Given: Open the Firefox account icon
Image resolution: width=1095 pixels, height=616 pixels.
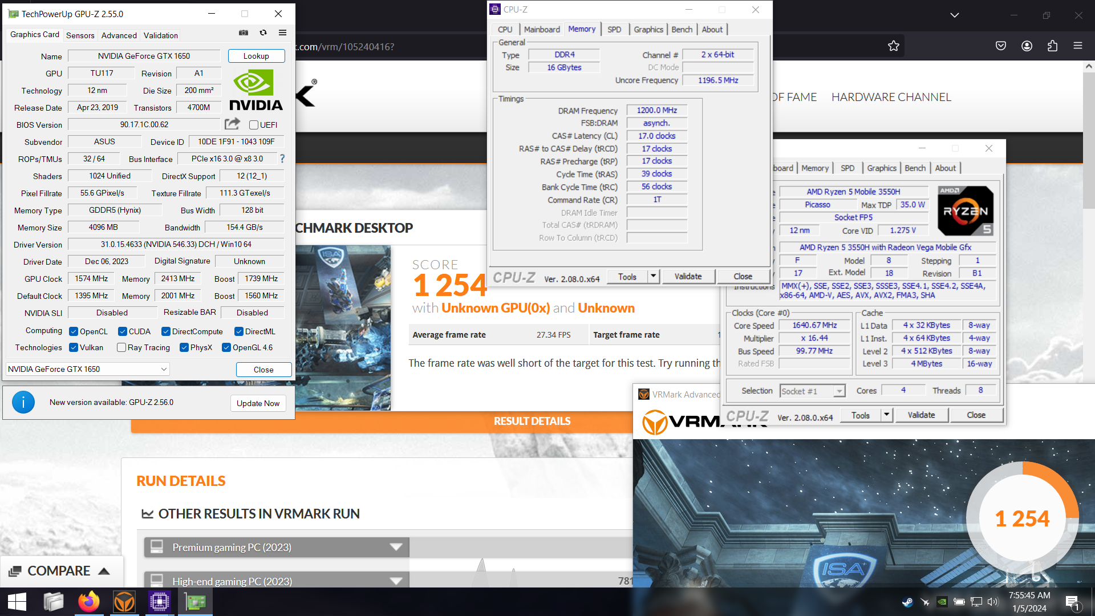Looking at the screenshot, I should click(1027, 46).
